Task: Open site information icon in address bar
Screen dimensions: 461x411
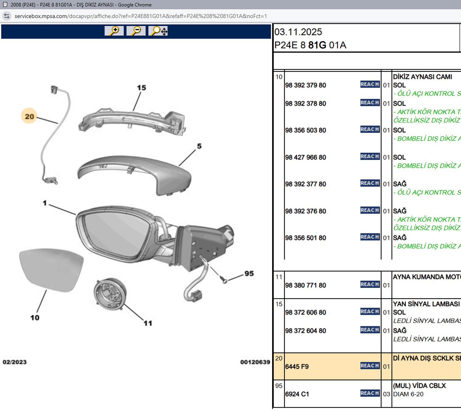Action: click(7, 16)
